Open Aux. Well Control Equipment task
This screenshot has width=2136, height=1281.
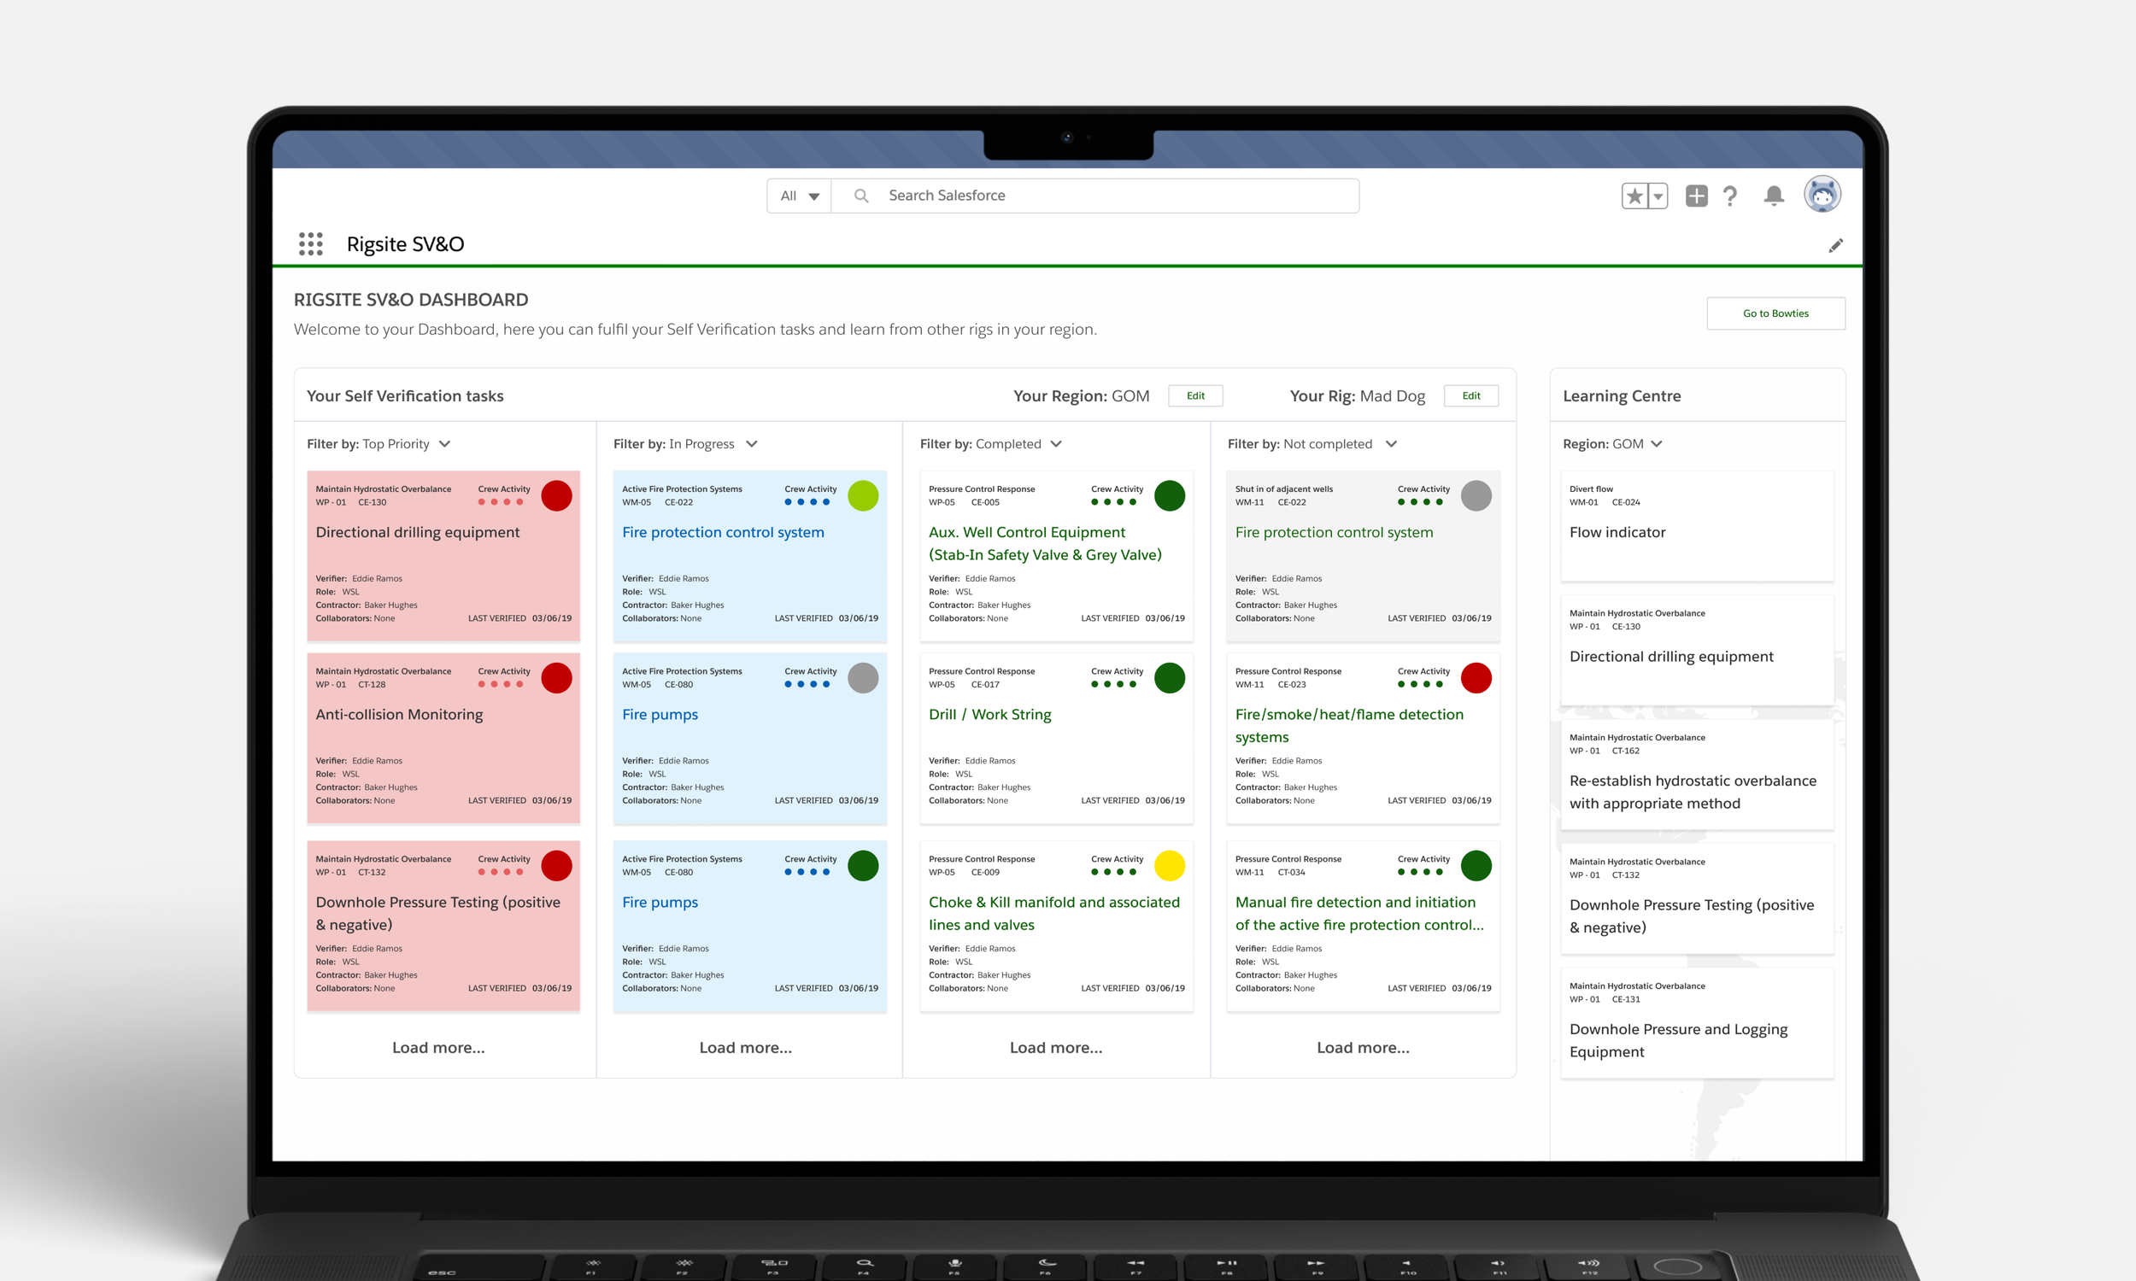[1056, 556]
